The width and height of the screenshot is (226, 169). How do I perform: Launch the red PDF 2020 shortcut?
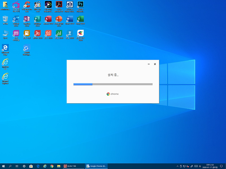[x=37, y=34]
